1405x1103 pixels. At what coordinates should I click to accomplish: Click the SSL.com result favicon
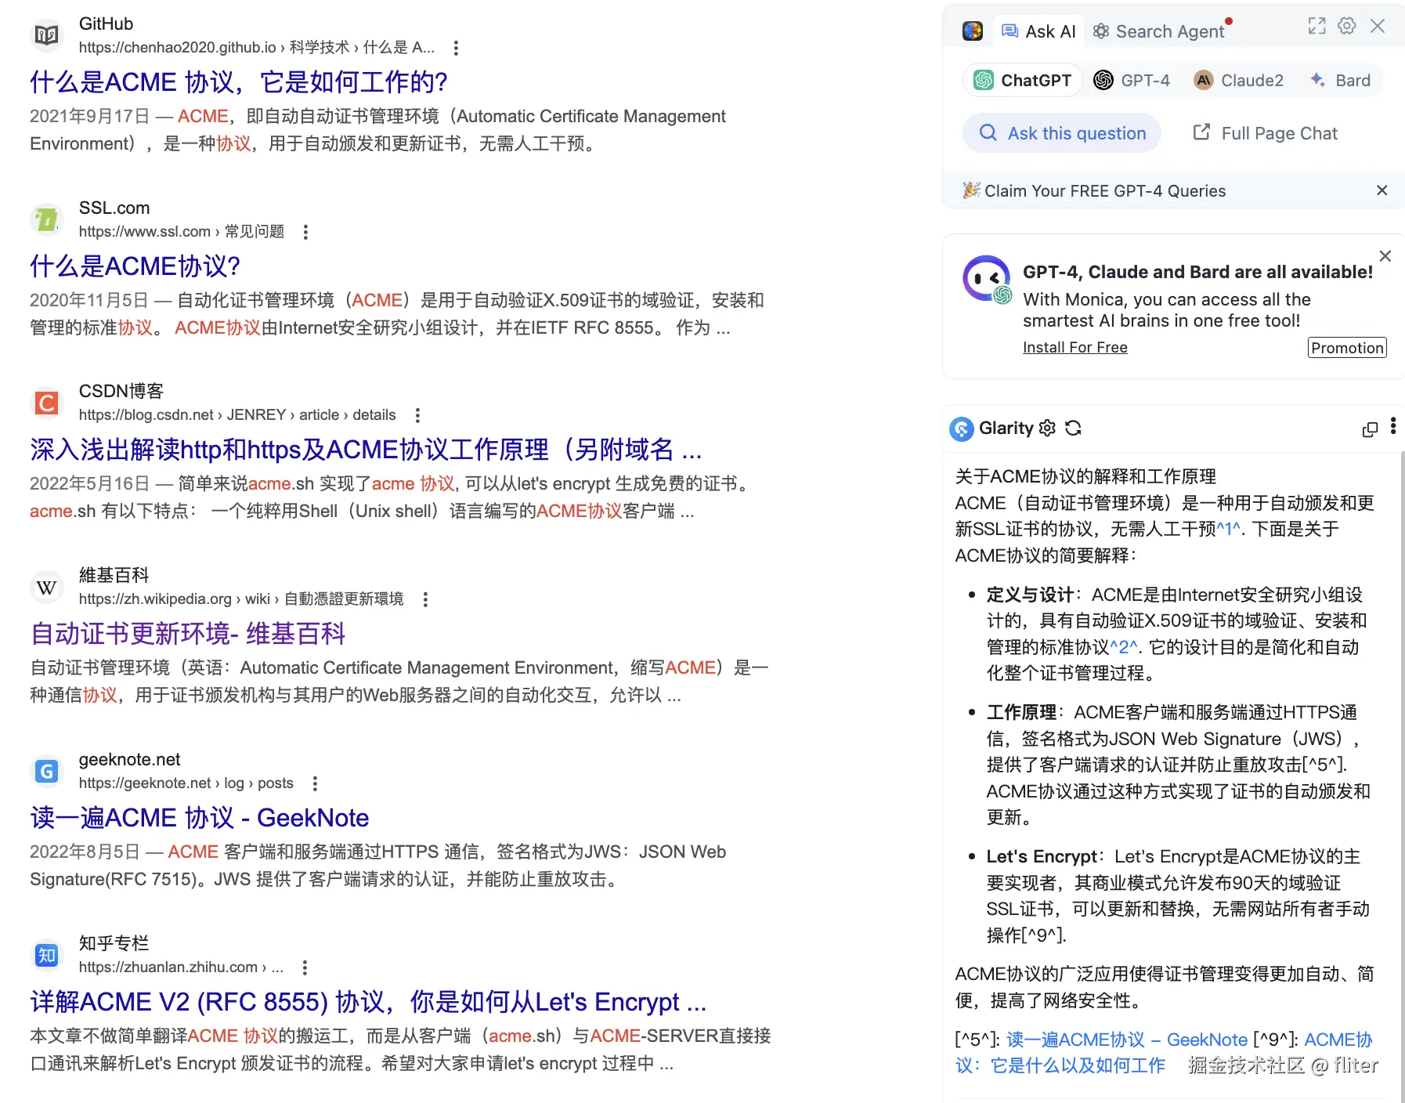coord(47,219)
